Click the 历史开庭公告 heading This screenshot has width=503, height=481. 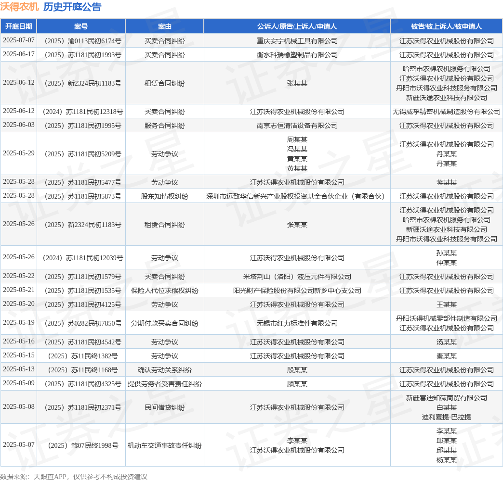(x=72, y=7)
